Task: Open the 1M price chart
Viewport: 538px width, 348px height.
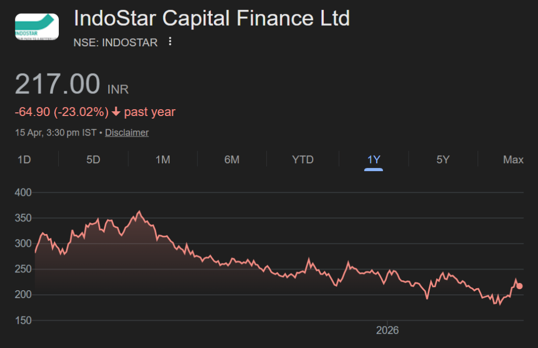Action: coord(162,160)
